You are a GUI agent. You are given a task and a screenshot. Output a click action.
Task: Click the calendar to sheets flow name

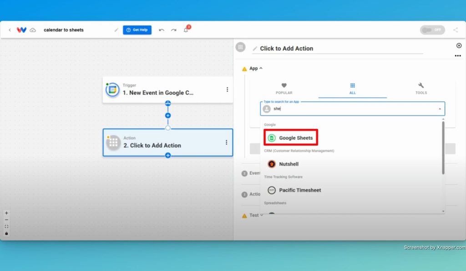[x=64, y=30]
